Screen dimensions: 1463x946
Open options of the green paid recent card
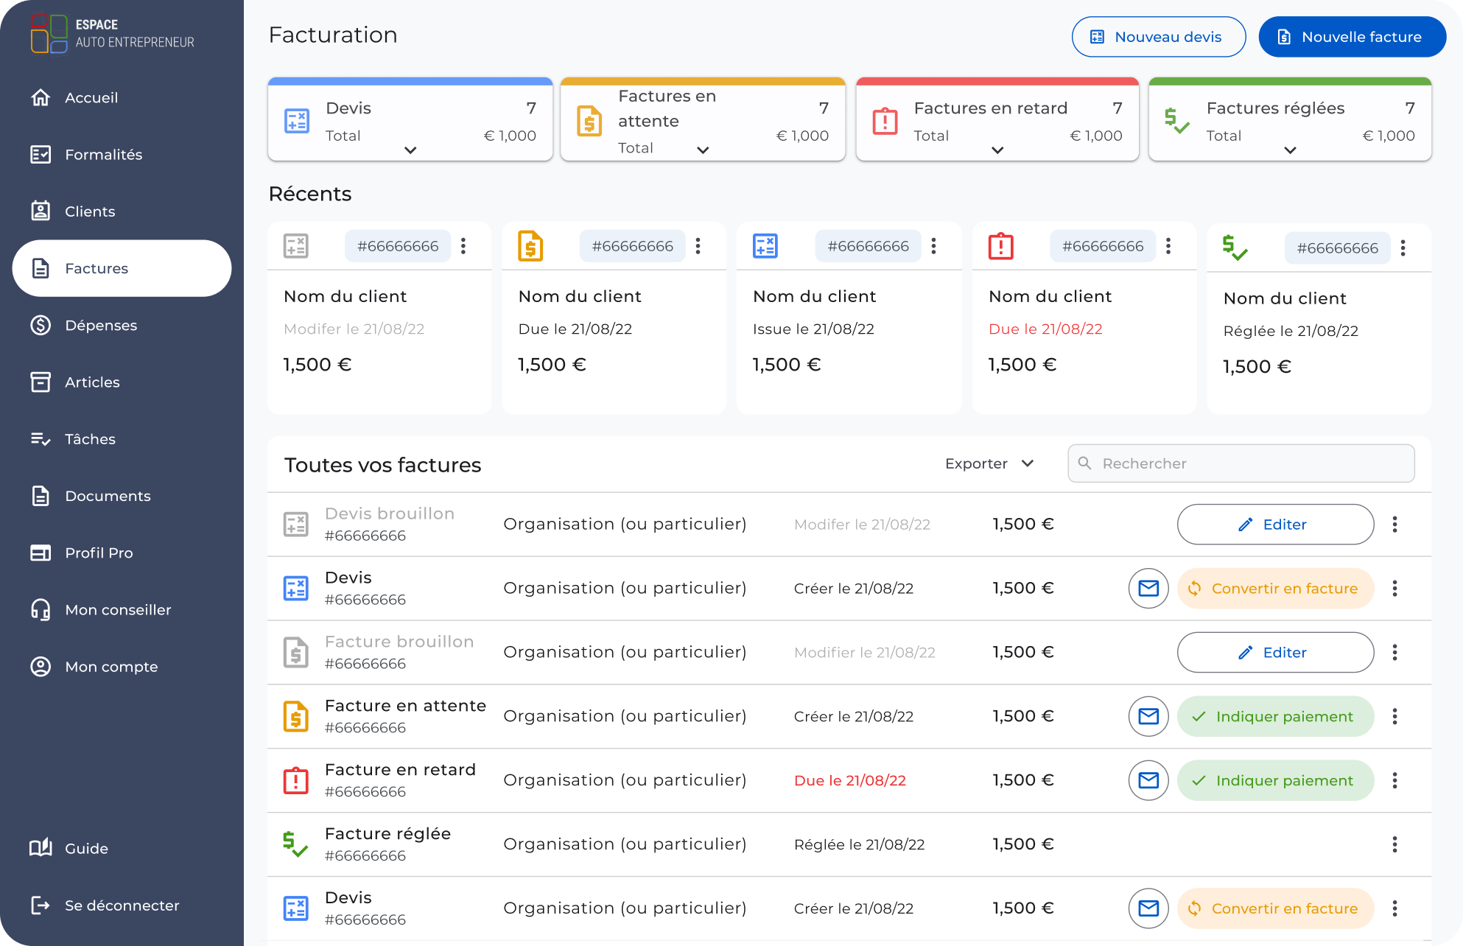pyautogui.click(x=1403, y=248)
